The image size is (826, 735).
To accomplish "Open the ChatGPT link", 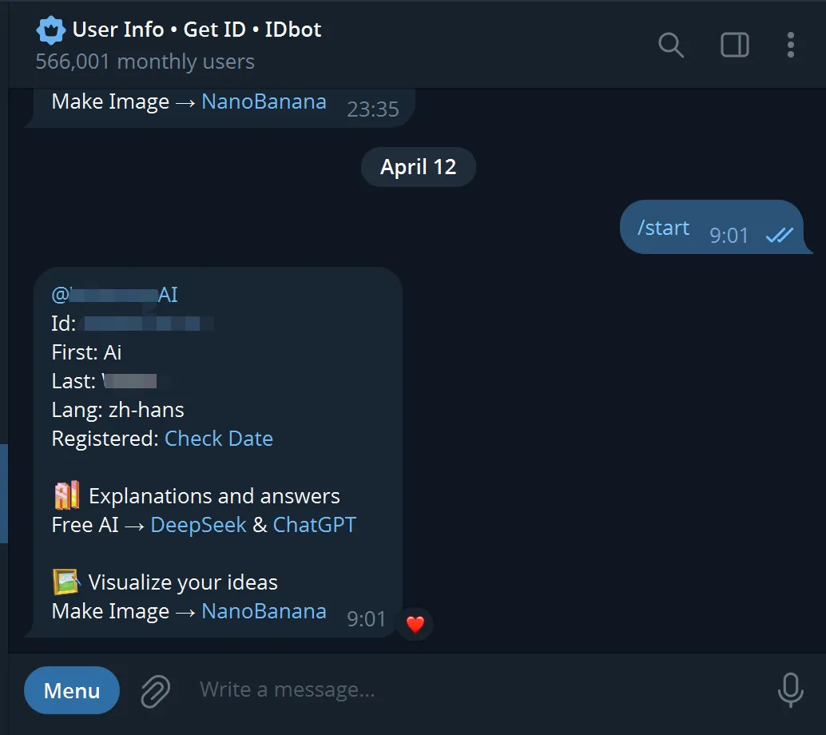I will pos(314,525).
